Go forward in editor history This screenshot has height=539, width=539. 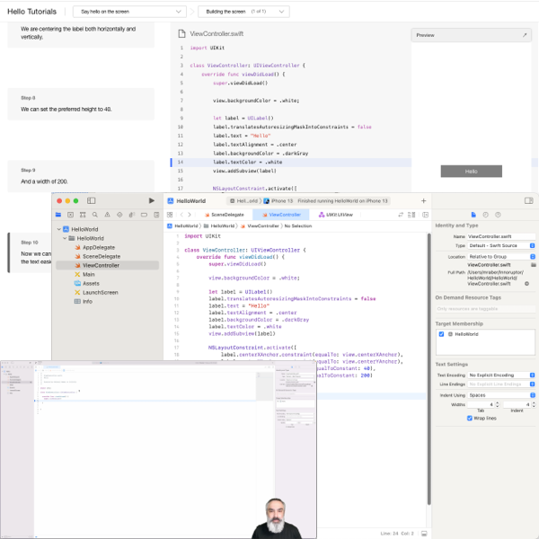190,215
